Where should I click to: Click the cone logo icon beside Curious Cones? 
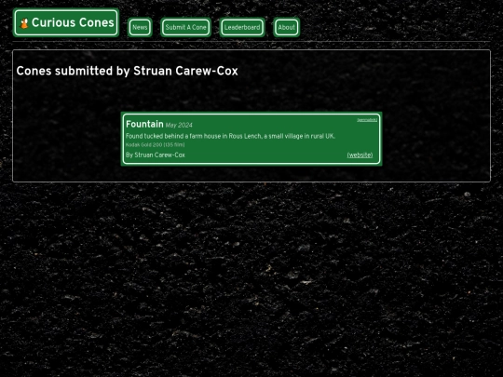point(24,23)
